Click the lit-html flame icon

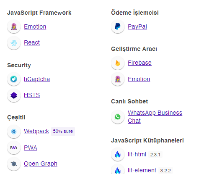click(118, 154)
